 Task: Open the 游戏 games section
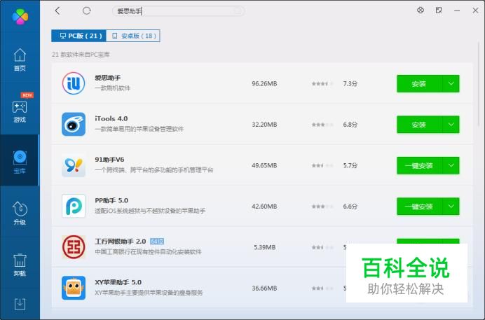click(20, 111)
